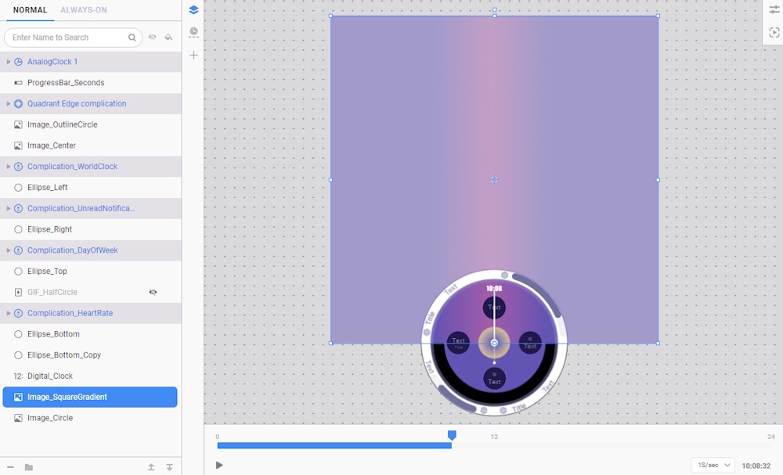Open the 1S/sec speed dropdown

click(712, 465)
